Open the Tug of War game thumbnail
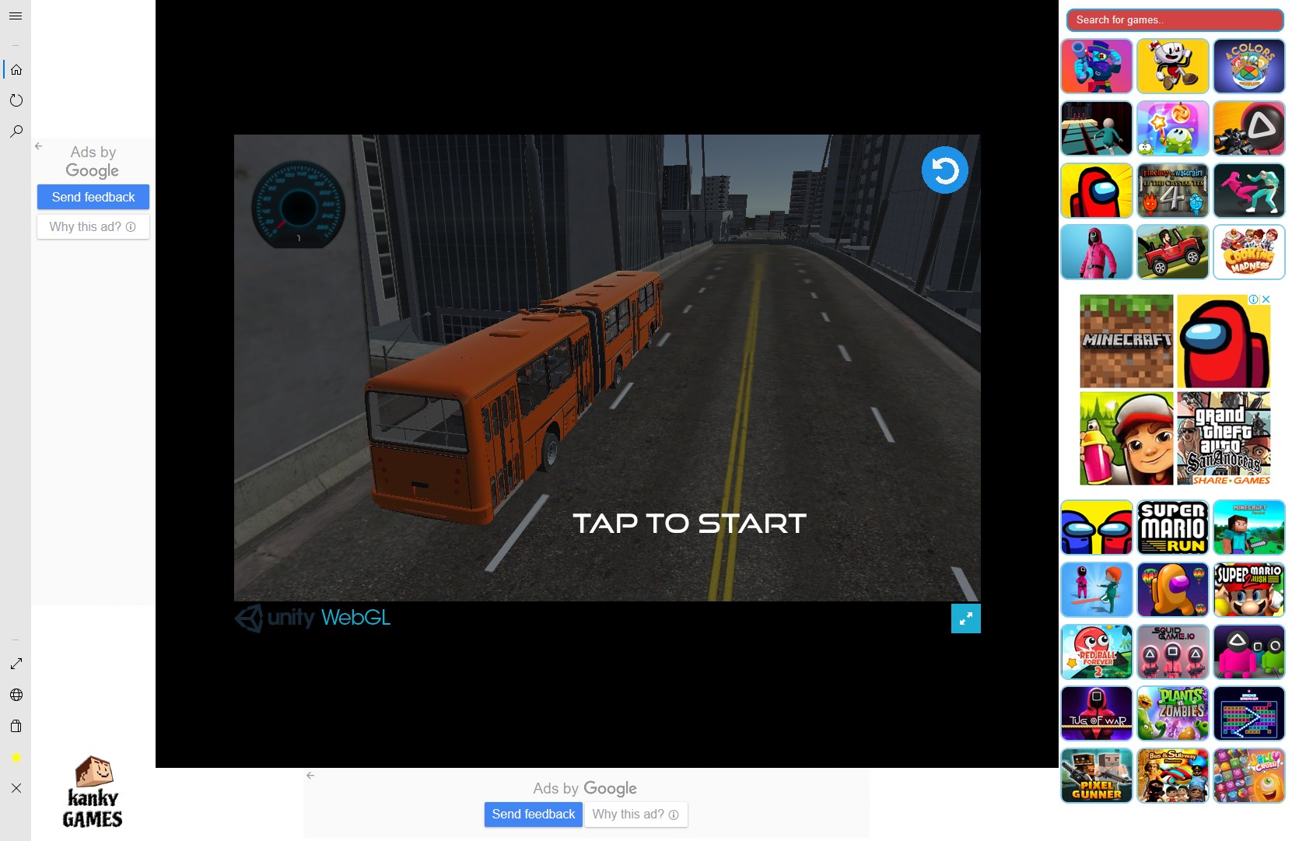This screenshot has height=841, width=1292. click(x=1096, y=713)
